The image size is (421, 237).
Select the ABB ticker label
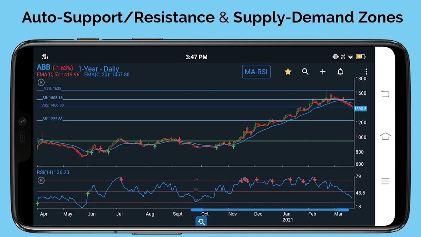[x=43, y=68]
